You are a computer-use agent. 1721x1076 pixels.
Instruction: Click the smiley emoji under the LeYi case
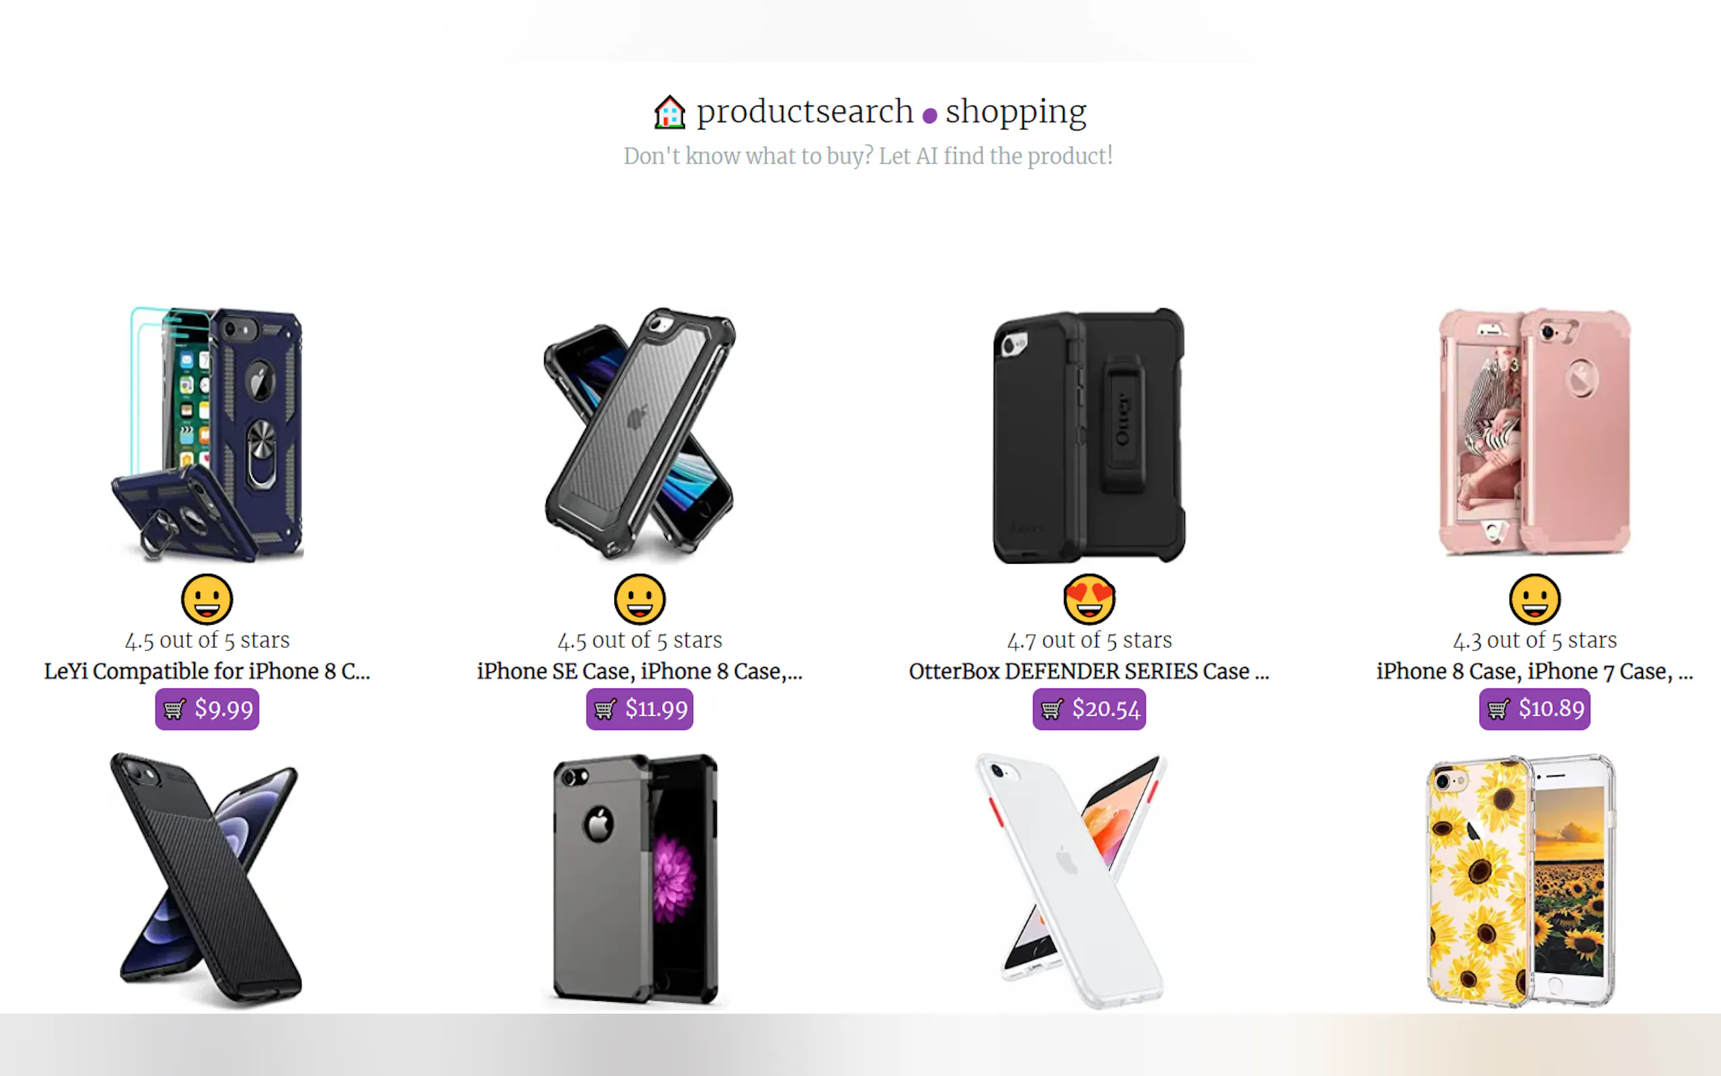click(207, 599)
